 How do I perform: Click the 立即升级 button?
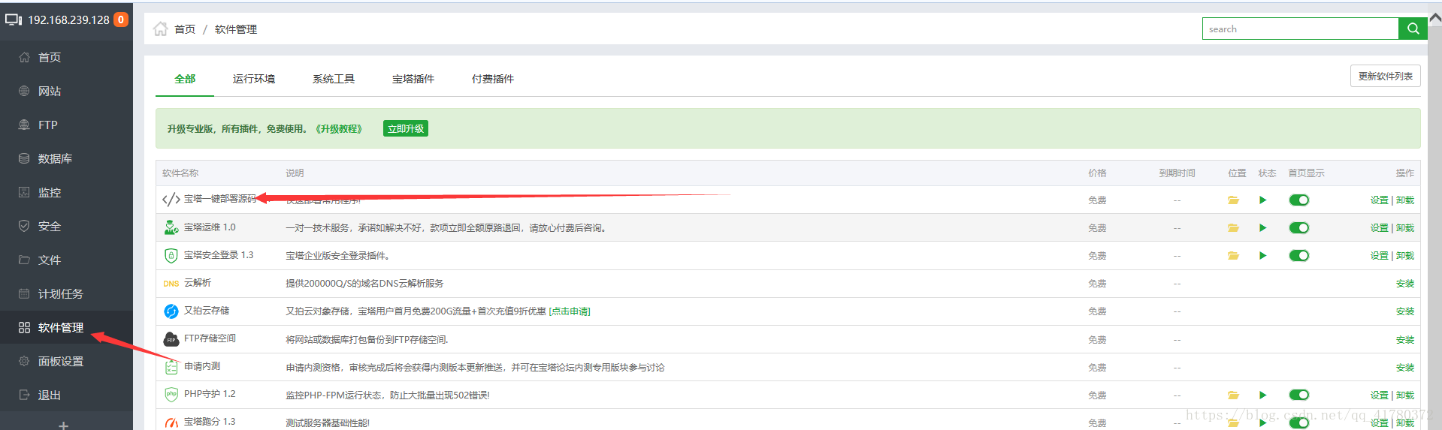(406, 128)
